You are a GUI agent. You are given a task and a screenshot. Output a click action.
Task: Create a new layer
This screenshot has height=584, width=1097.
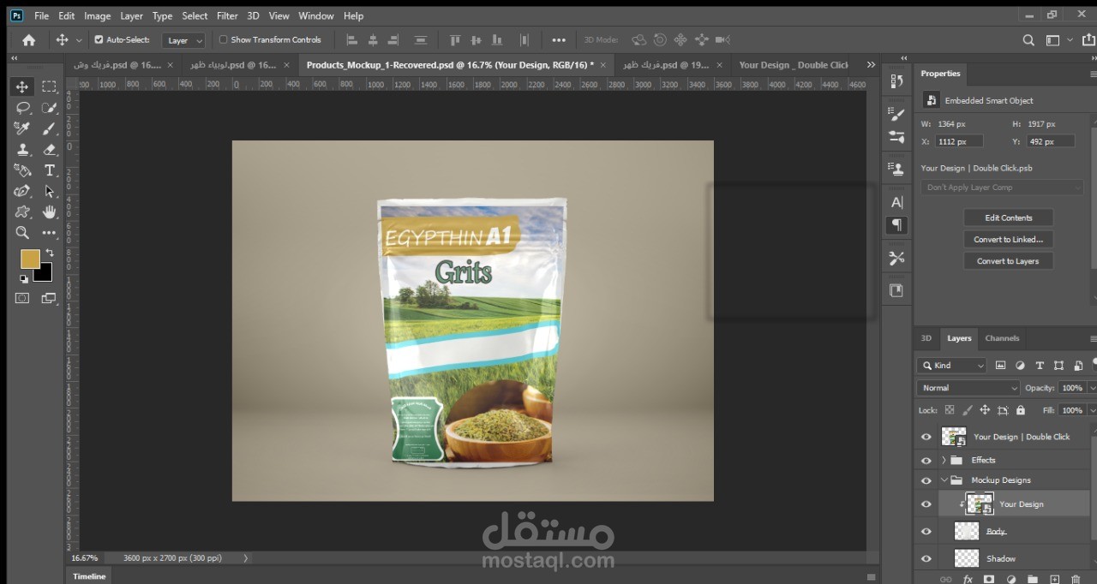tap(1055, 580)
